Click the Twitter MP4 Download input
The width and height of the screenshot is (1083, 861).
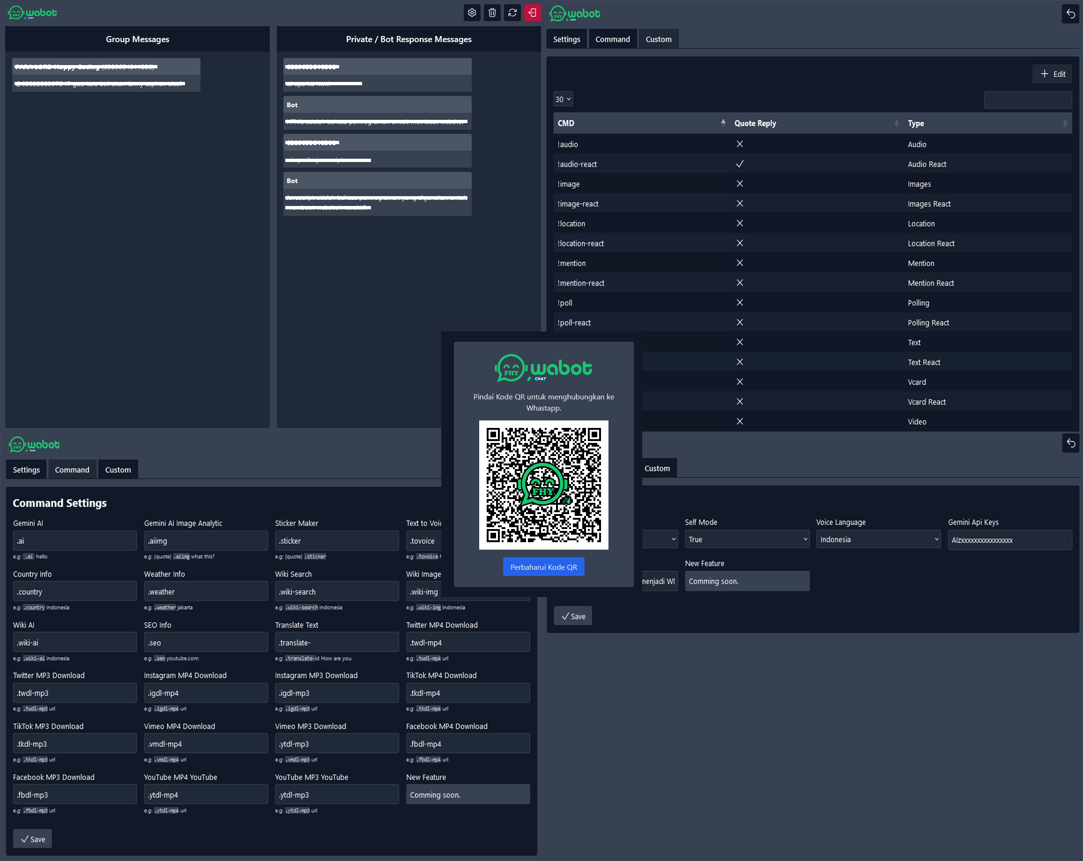click(x=467, y=642)
